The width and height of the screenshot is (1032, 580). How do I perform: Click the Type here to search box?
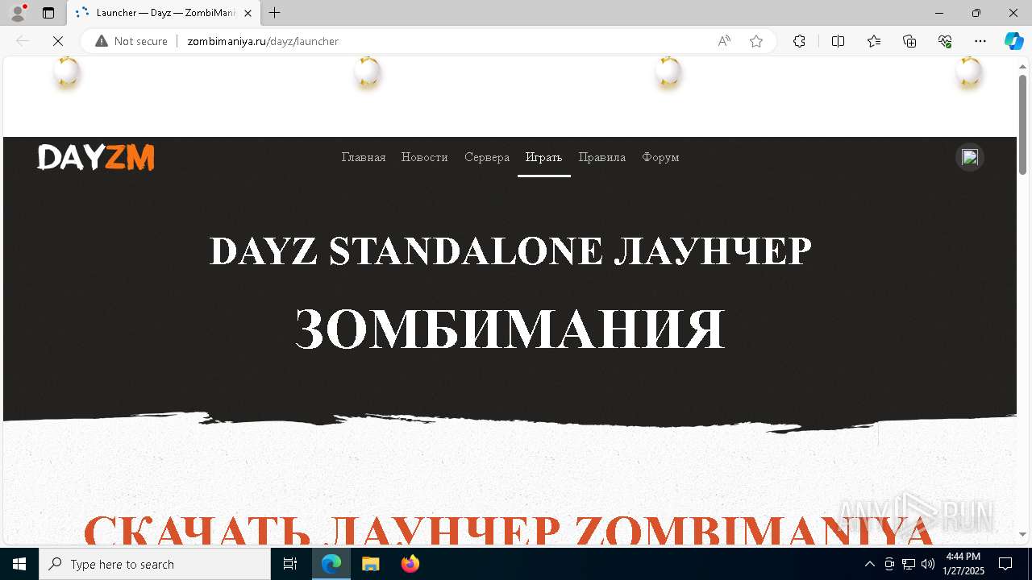155,564
